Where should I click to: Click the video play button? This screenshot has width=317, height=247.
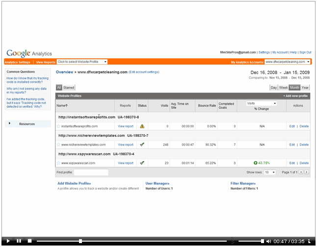pos(8,241)
